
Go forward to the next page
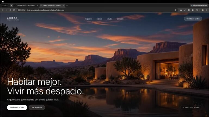[7, 10]
